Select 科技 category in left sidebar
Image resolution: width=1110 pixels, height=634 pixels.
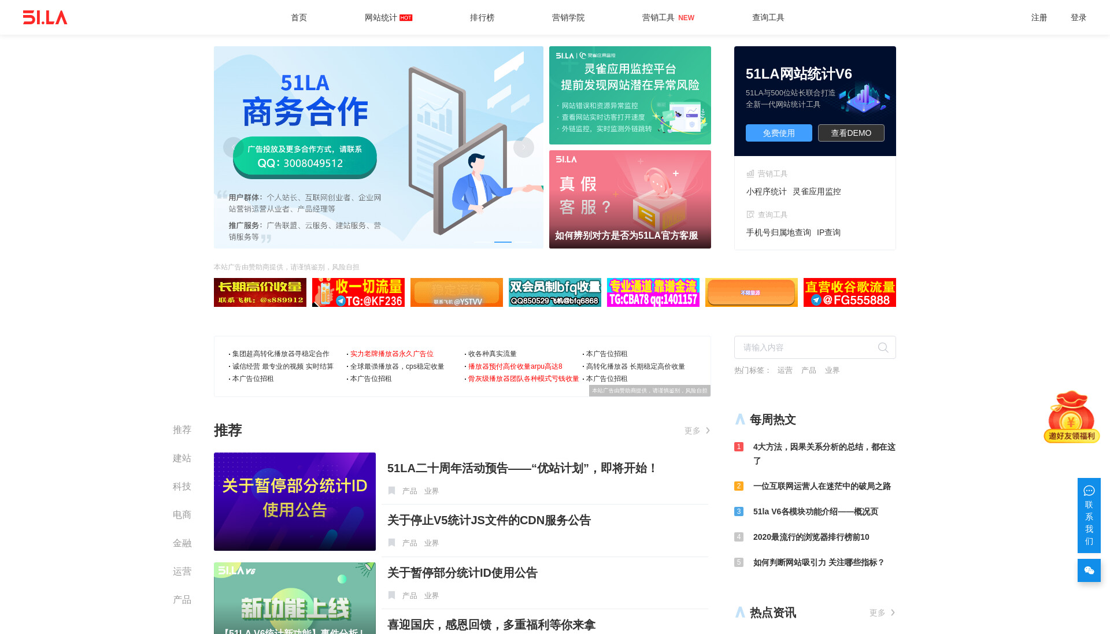pyautogui.click(x=182, y=487)
